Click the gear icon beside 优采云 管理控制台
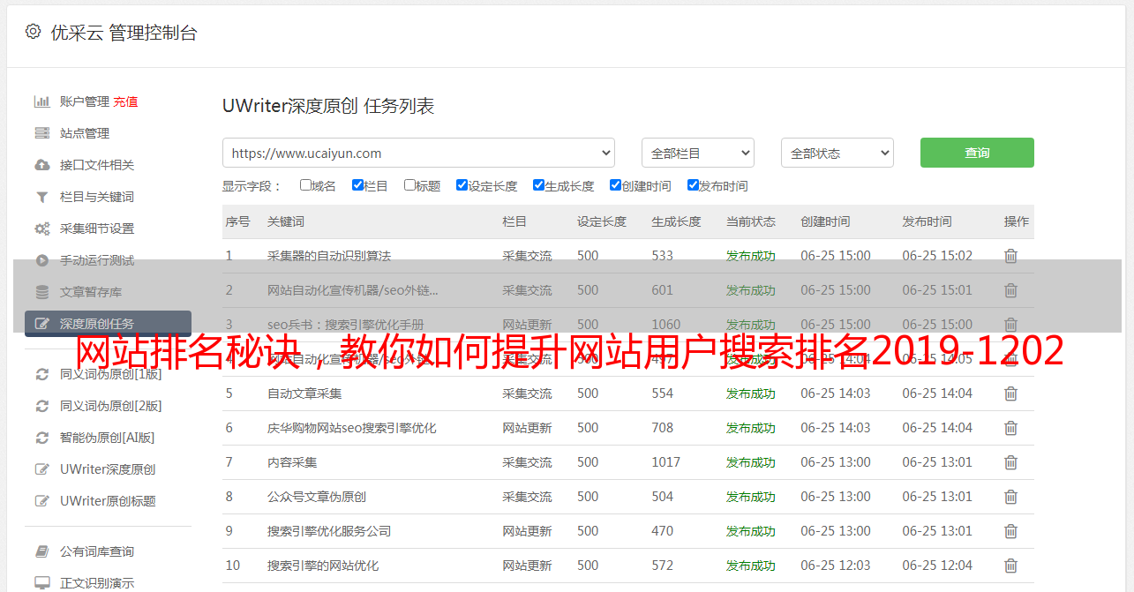Image resolution: width=1134 pixels, height=592 pixels. coord(33,32)
